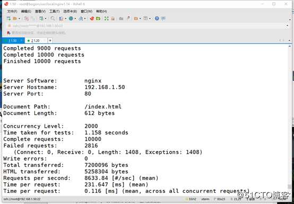294x204 pixels.
Task: Open the blue Help question mark icon
Action: 157,19
